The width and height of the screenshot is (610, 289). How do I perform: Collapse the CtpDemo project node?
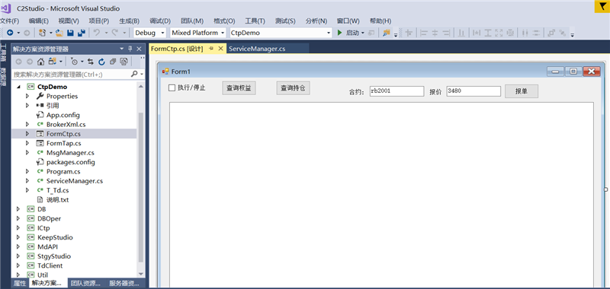pos(18,87)
